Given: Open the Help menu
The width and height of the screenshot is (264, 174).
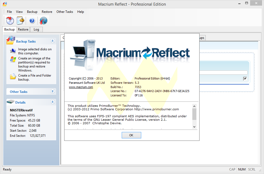Looking at the screenshot, I should [x=81, y=12].
